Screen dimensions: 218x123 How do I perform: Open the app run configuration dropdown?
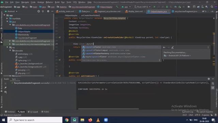126,7
